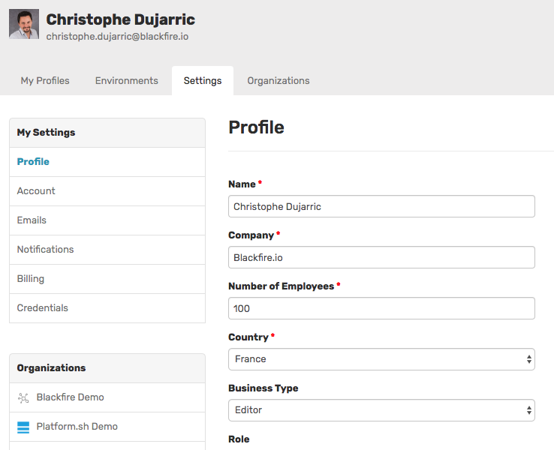Open Emails settings in sidebar
The image size is (554, 450).
pyautogui.click(x=107, y=220)
